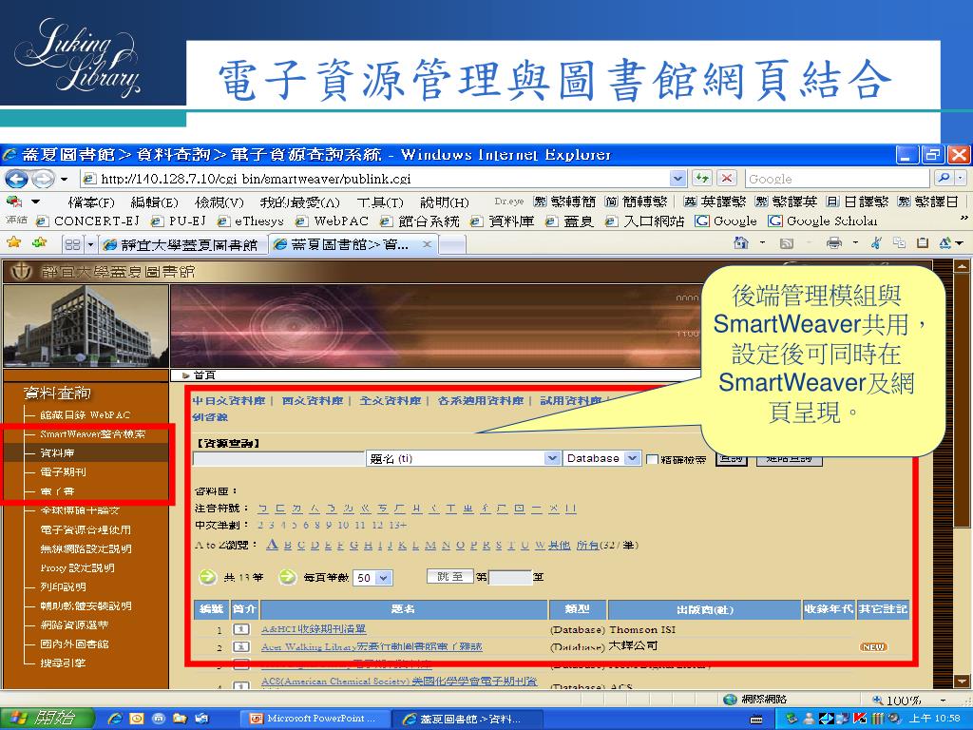
Task: Open the 每頁筆數 50 dropdown
Action: tap(384, 578)
